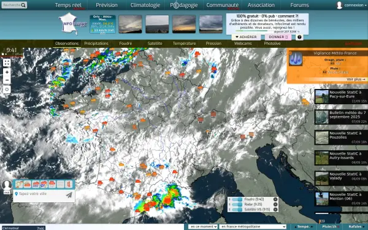Select the sun-over-cloud report icon
368x230 pixels.
click(x=27, y=184)
